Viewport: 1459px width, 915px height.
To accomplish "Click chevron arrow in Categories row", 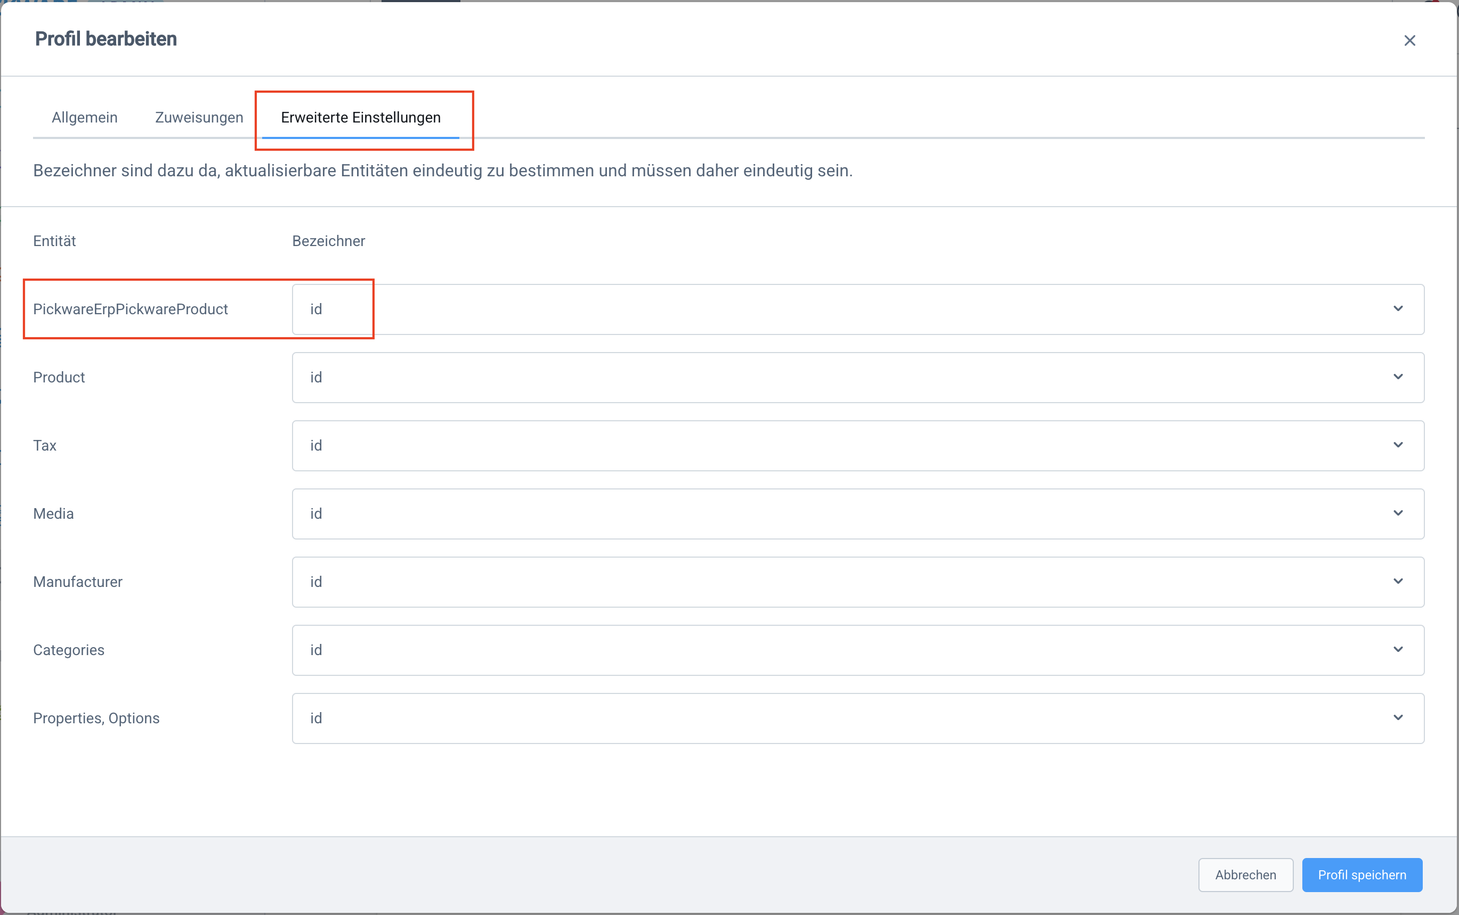I will coord(1398,649).
